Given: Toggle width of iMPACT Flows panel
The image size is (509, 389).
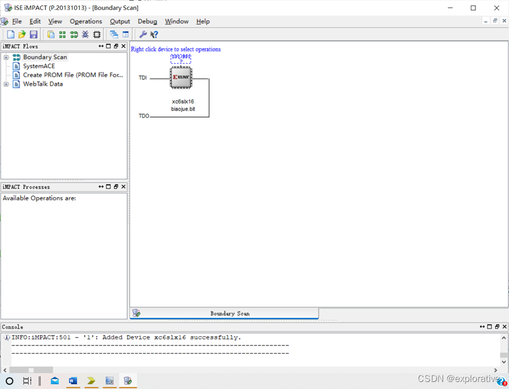Looking at the screenshot, I should [x=101, y=46].
